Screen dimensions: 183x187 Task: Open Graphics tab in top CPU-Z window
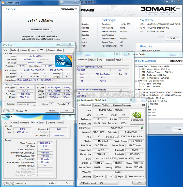click(x=51, y=50)
